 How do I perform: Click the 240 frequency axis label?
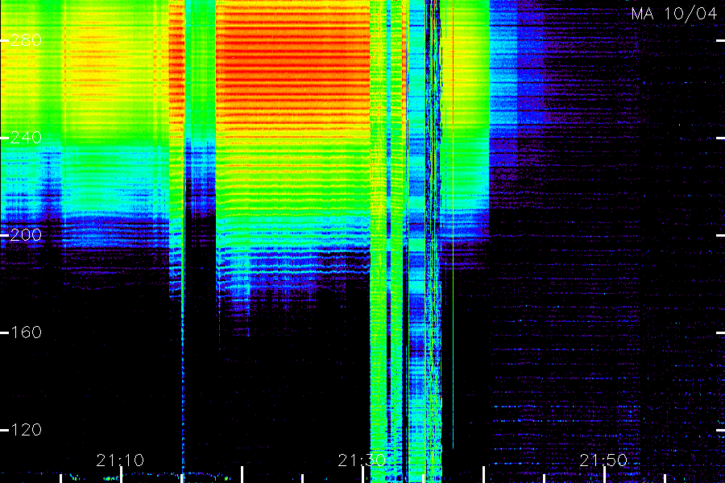pos(26,138)
